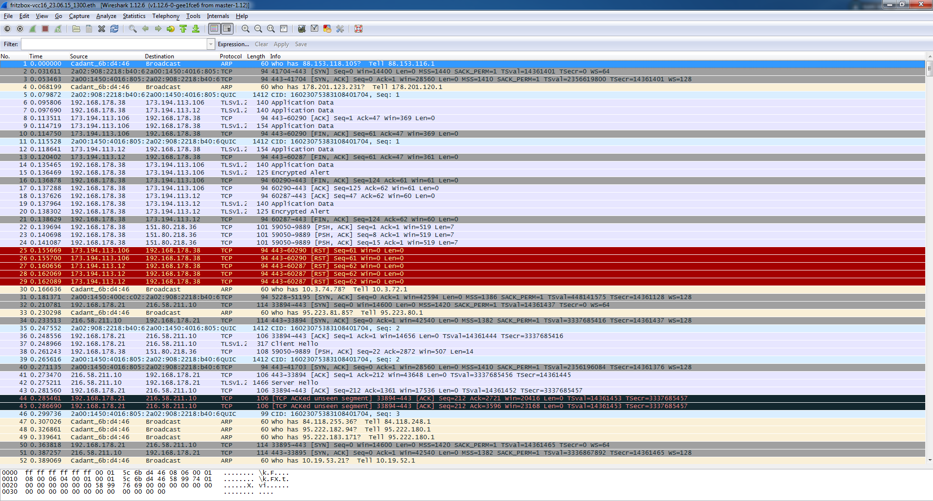
Task: Stop the running capture icon
Action: pyautogui.click(x=45, y=29)
